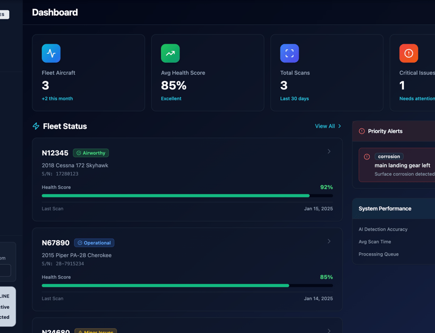This screenshot has width=435, height=333.
Task: Click the Avg Health Score trend icon
Action: click(x=170, y=53)
